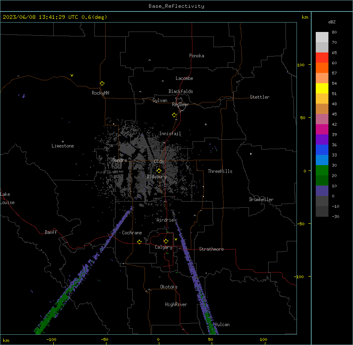Click the HighRiver label
Screen dimensions: 353x345
pyautogui.click(x=176, y=304)
